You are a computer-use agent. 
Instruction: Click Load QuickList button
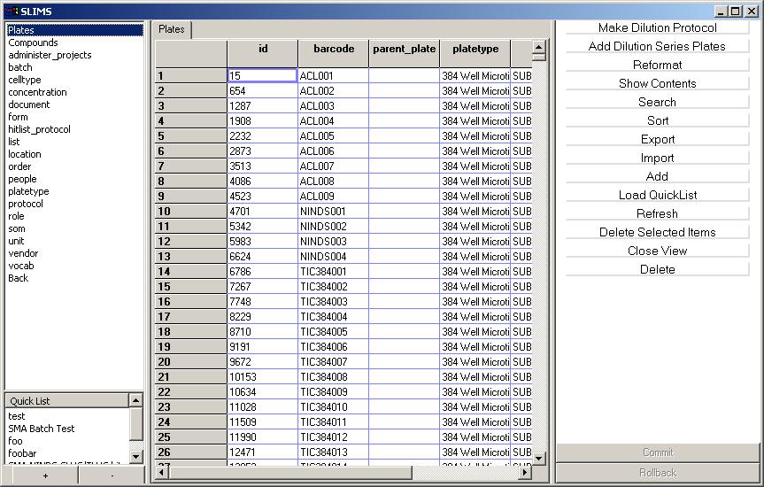pos(657,195)
